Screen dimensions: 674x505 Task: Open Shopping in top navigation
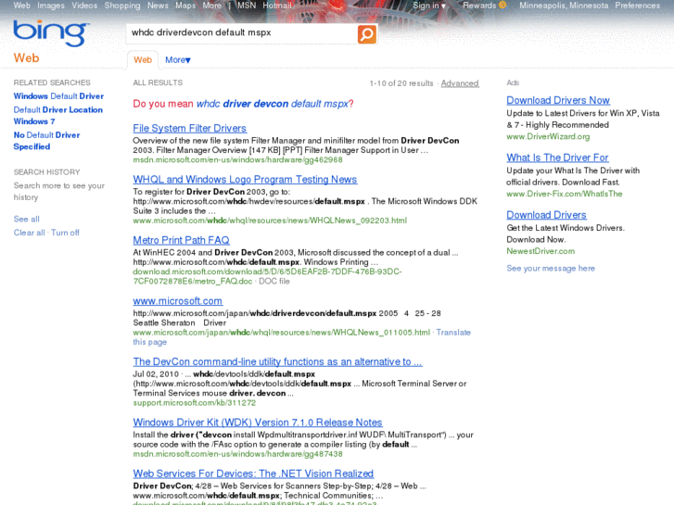(122, 6)
